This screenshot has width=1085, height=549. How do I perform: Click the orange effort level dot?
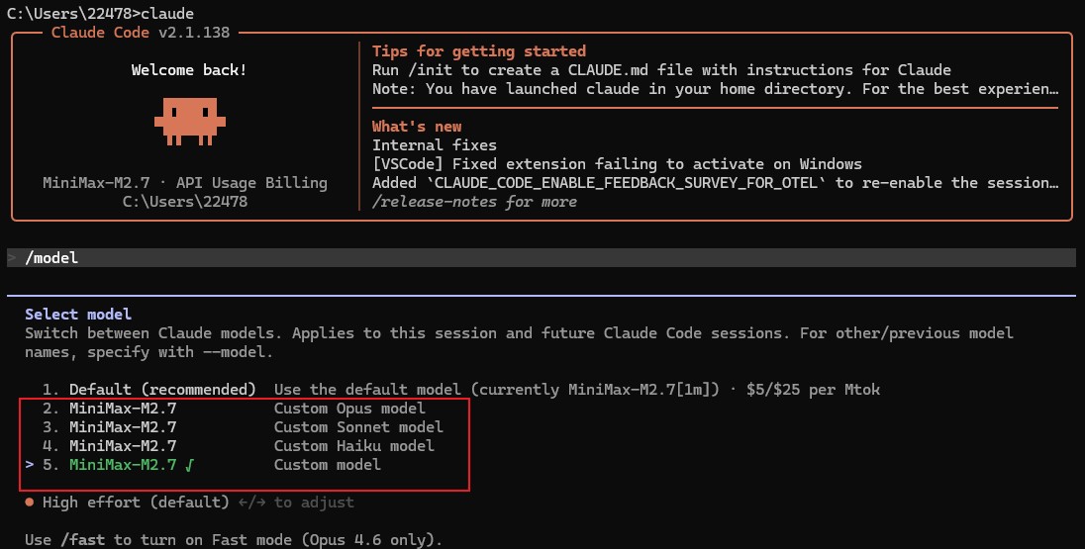click(x=29, y=502)
